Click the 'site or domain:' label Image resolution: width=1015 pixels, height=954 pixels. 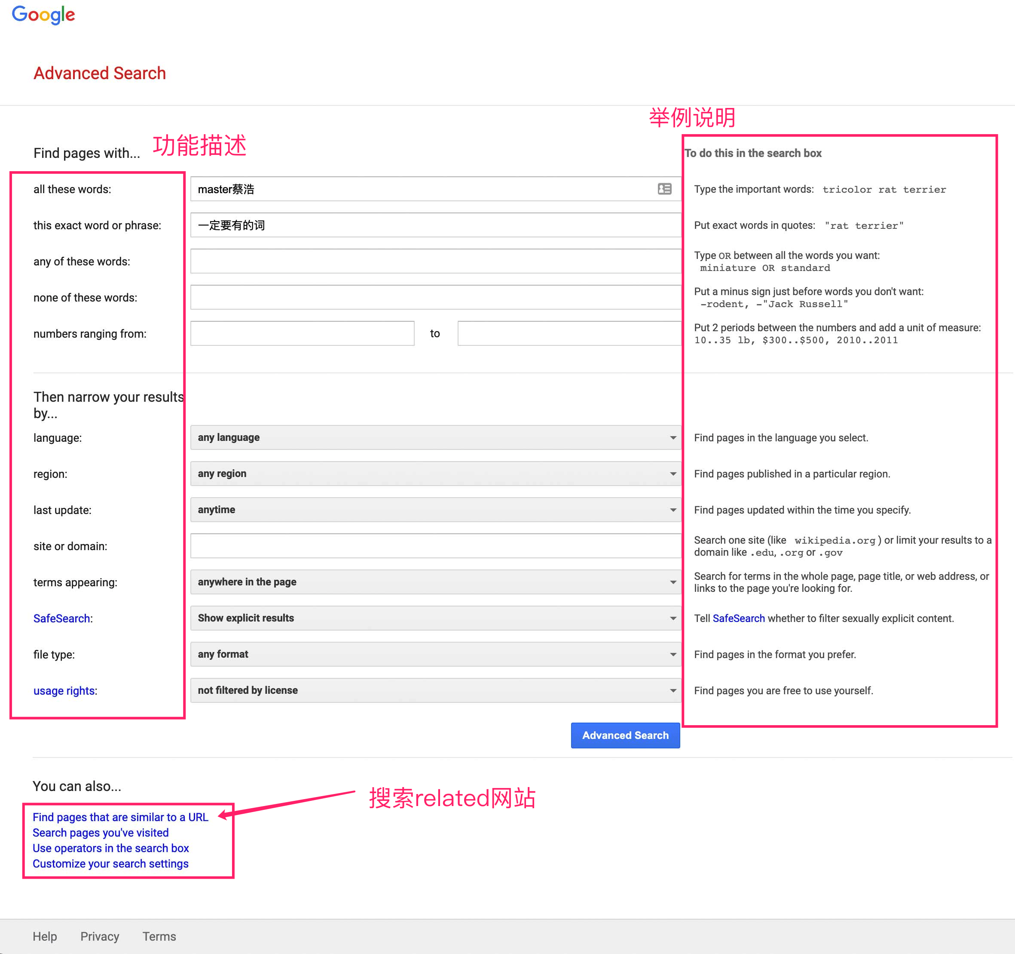[70, 546]
